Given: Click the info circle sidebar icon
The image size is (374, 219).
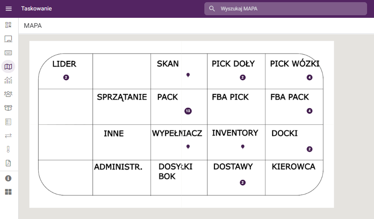Looking at the screenshot, I should click(x=8, y=178).
